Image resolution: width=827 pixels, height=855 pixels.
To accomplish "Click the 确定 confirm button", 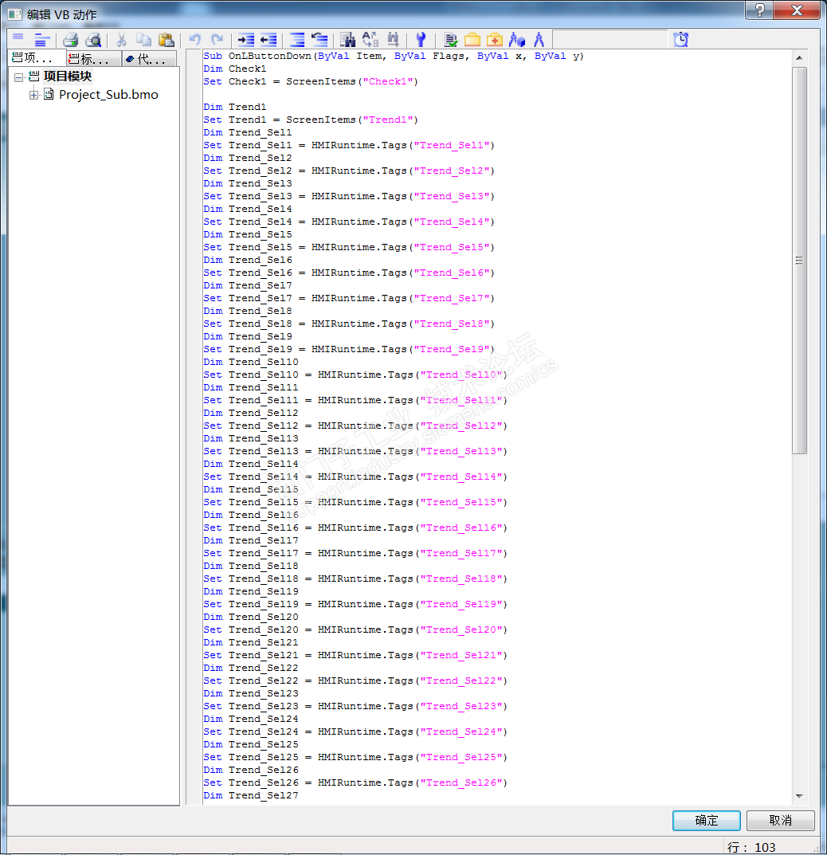I will click(706, 820).
